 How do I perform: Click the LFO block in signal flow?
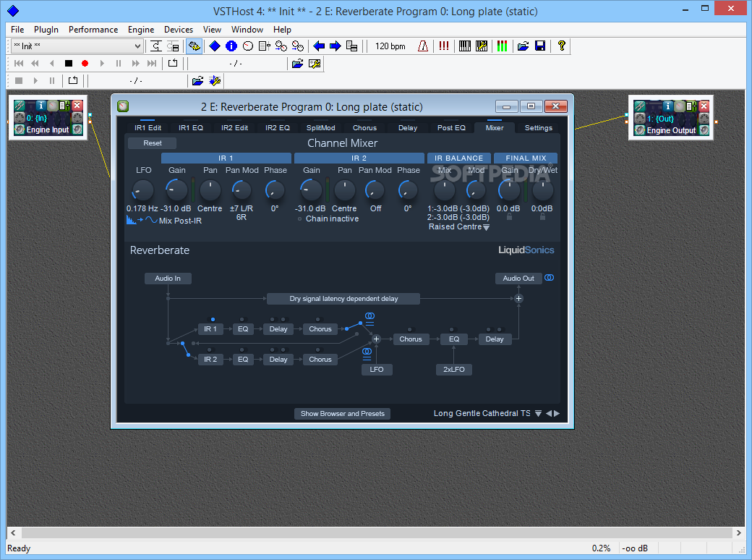point(377,370)
